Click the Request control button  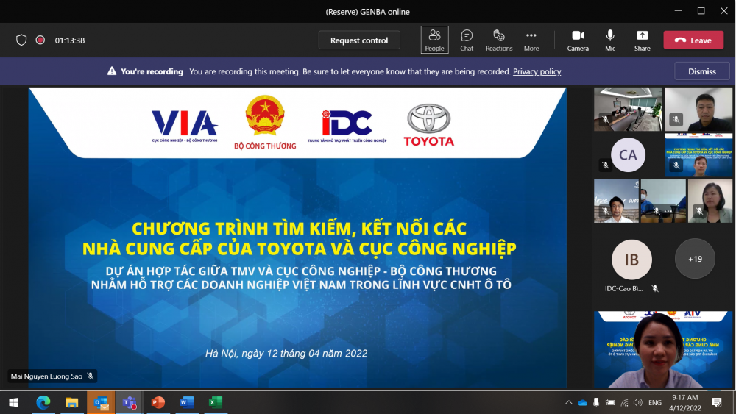tap(359, 40)
